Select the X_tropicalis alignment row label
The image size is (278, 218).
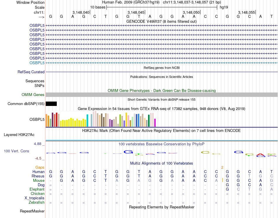(x=35, y=198)
